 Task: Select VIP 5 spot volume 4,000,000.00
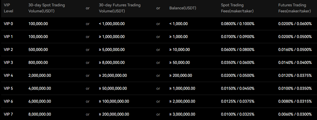(40, 88)
